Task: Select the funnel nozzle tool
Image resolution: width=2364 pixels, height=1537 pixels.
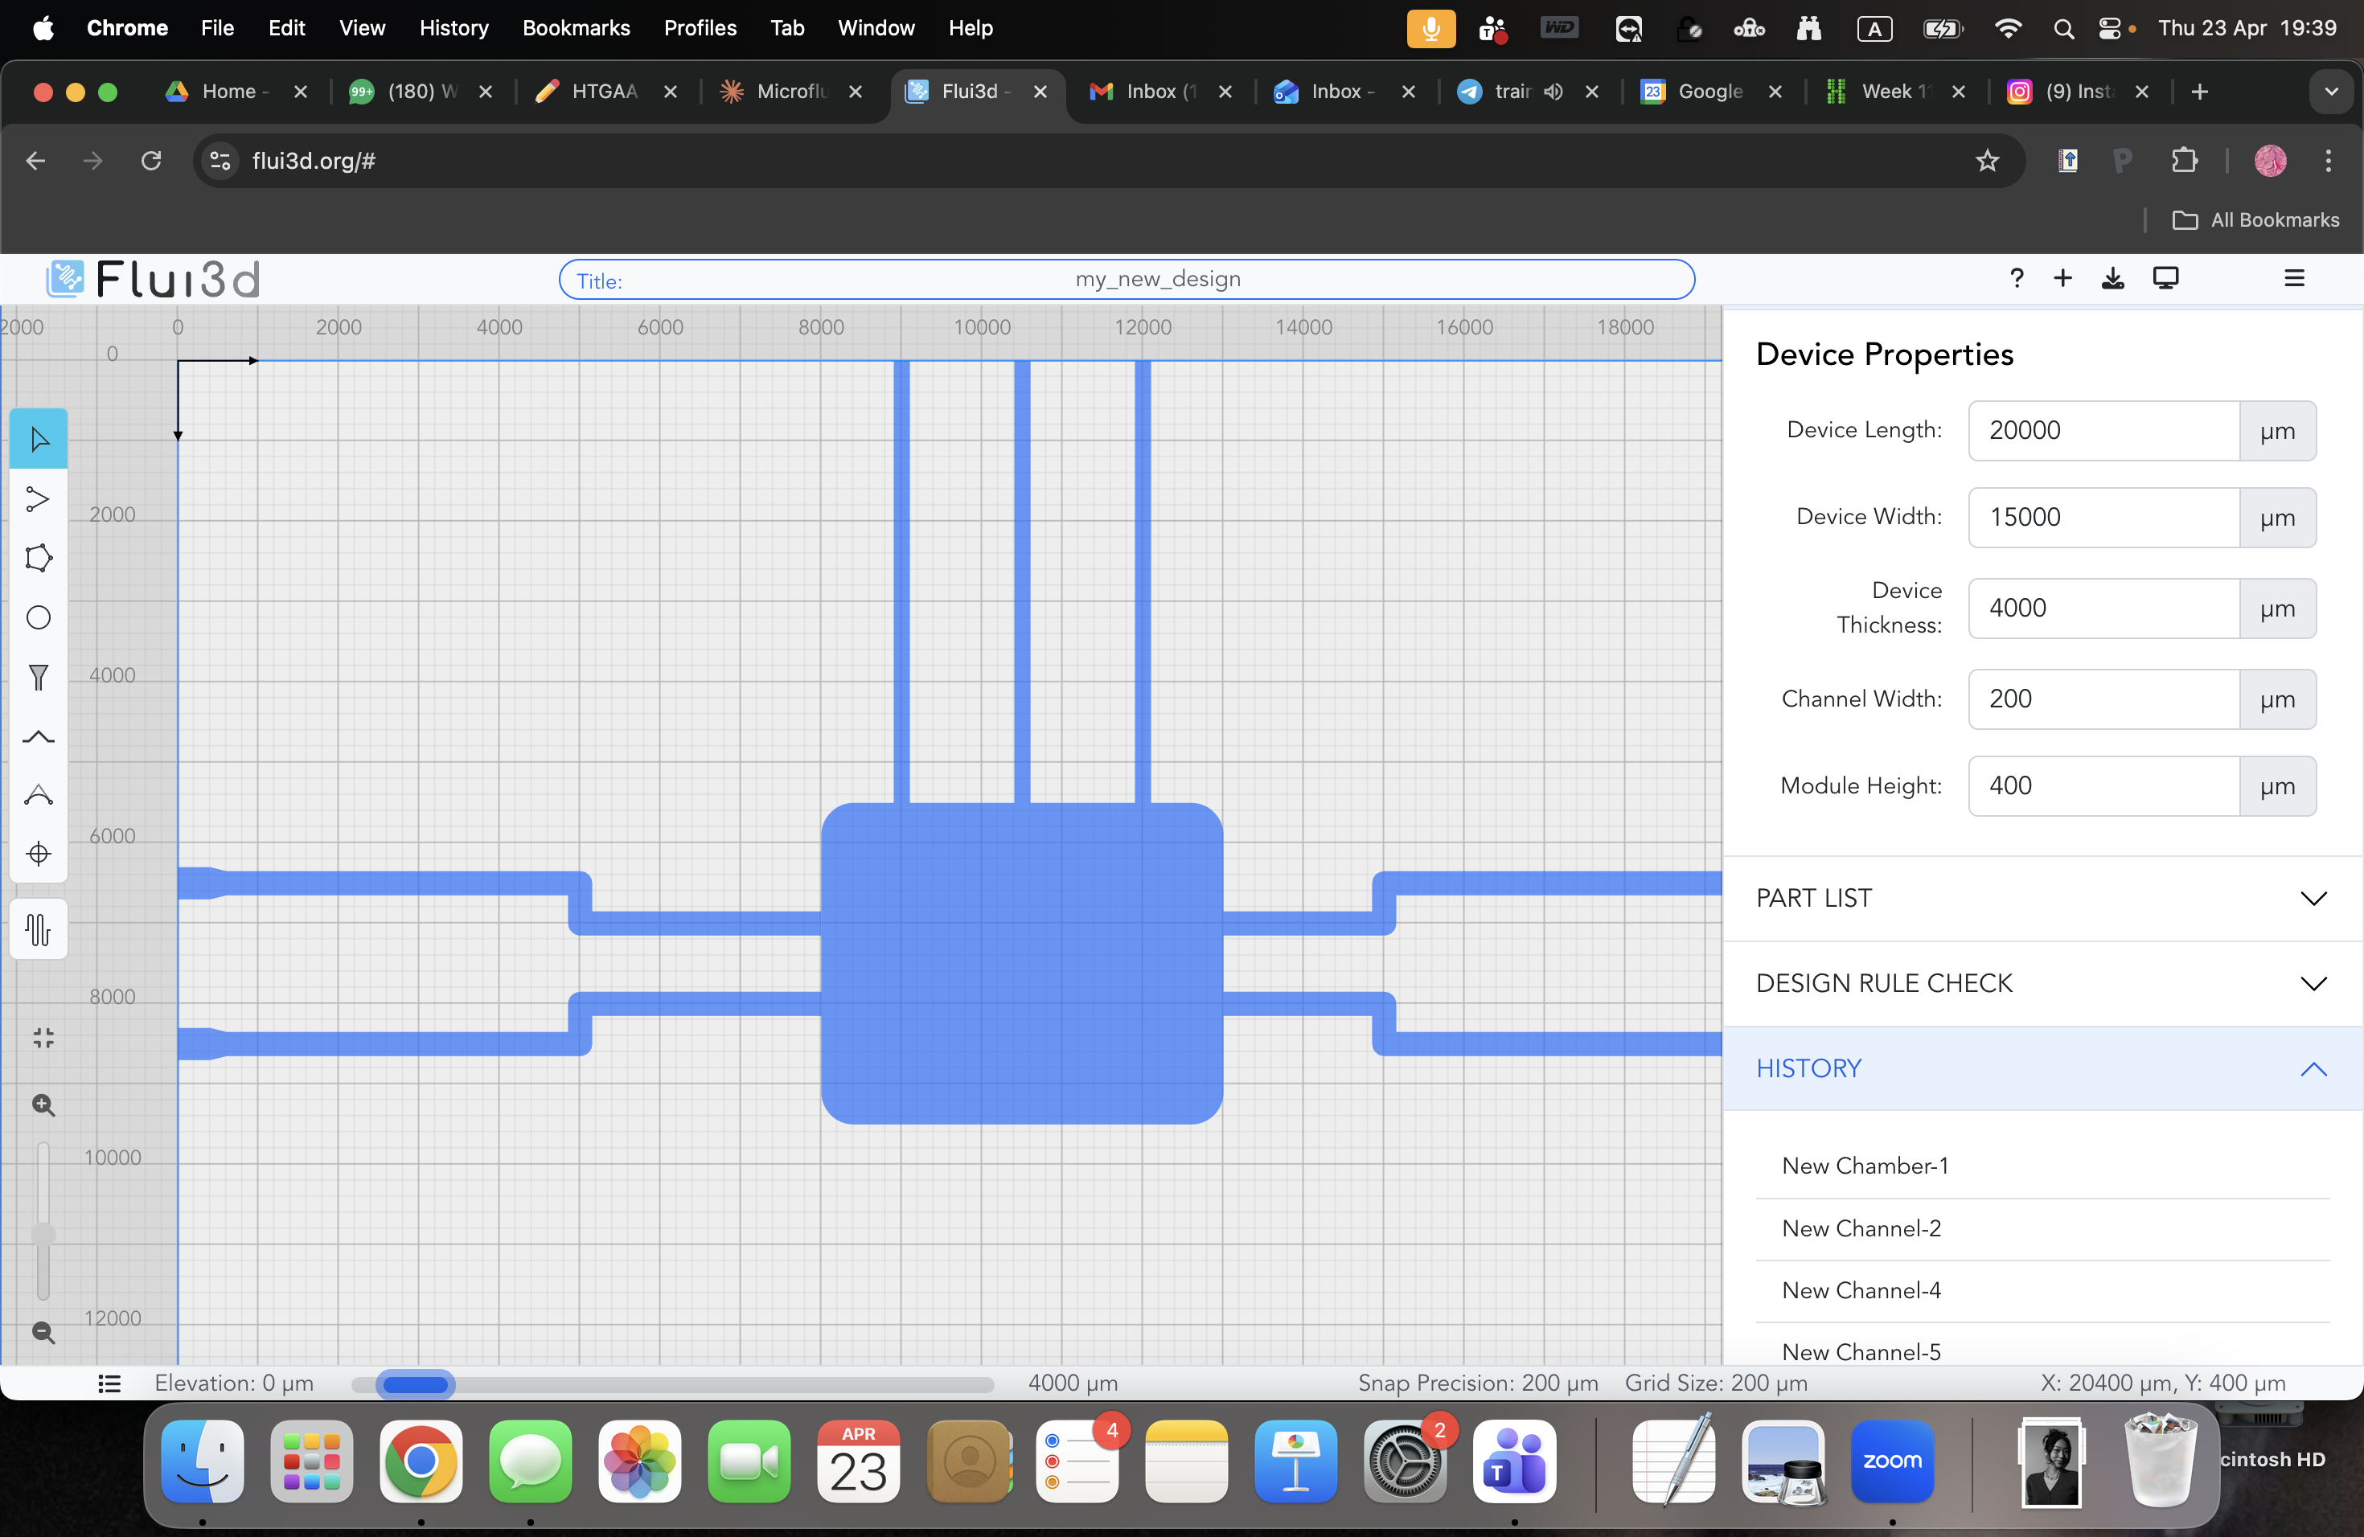Action: coord(39,677)
